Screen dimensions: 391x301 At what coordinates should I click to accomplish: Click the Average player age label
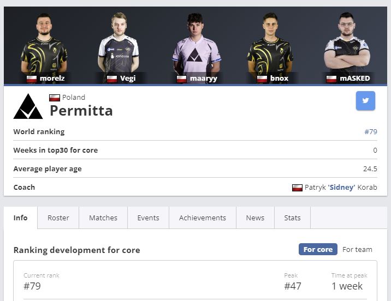[48, 169]
